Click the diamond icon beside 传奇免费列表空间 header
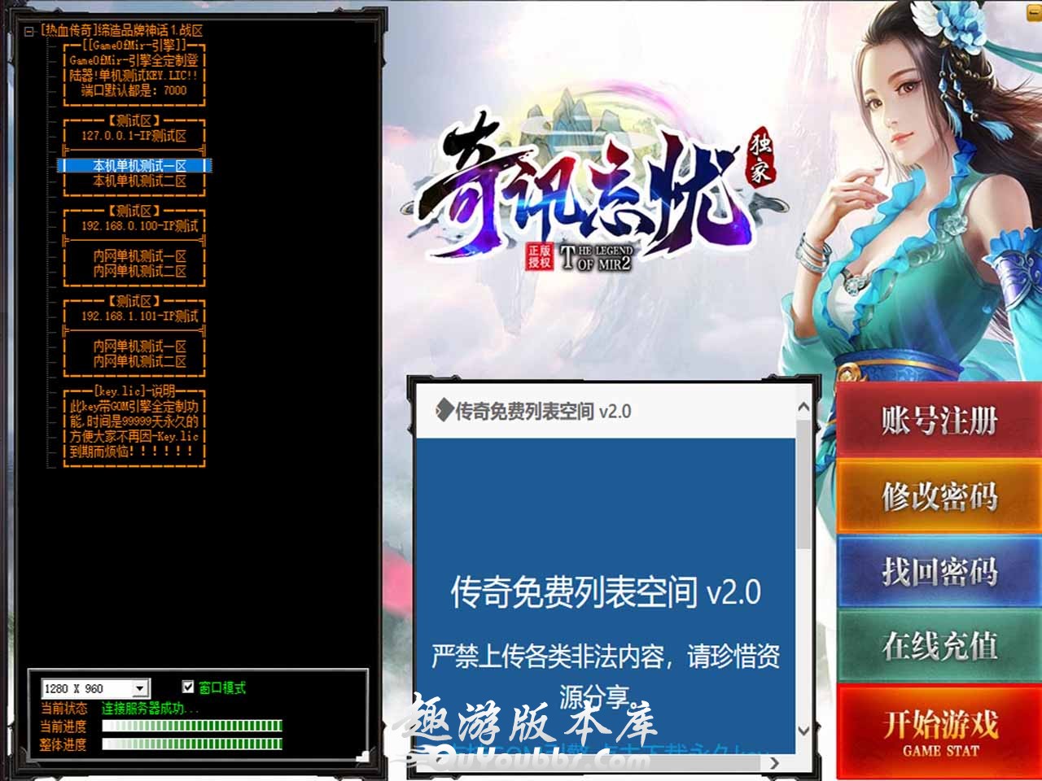 pyautogui.click(x=444, y=411)
